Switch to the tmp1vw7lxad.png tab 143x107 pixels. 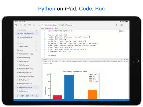click(65, 25)
